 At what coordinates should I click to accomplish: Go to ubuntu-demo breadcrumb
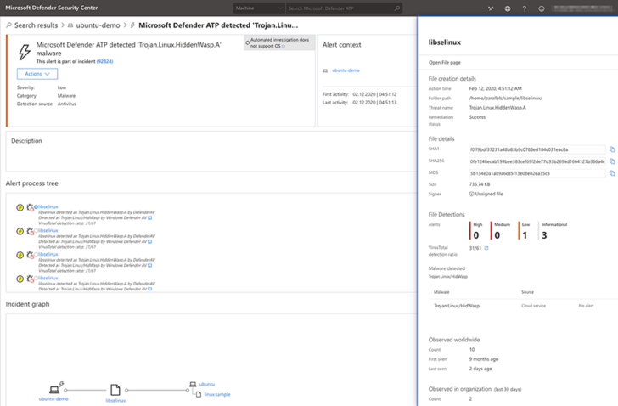tap(98, 25)
